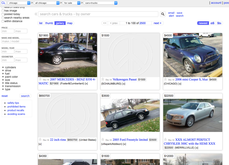Viewport: 229px width, 165px height.
Task: Star the 2006 mini Cooper S listing
Action: click(x=165, y=79)
